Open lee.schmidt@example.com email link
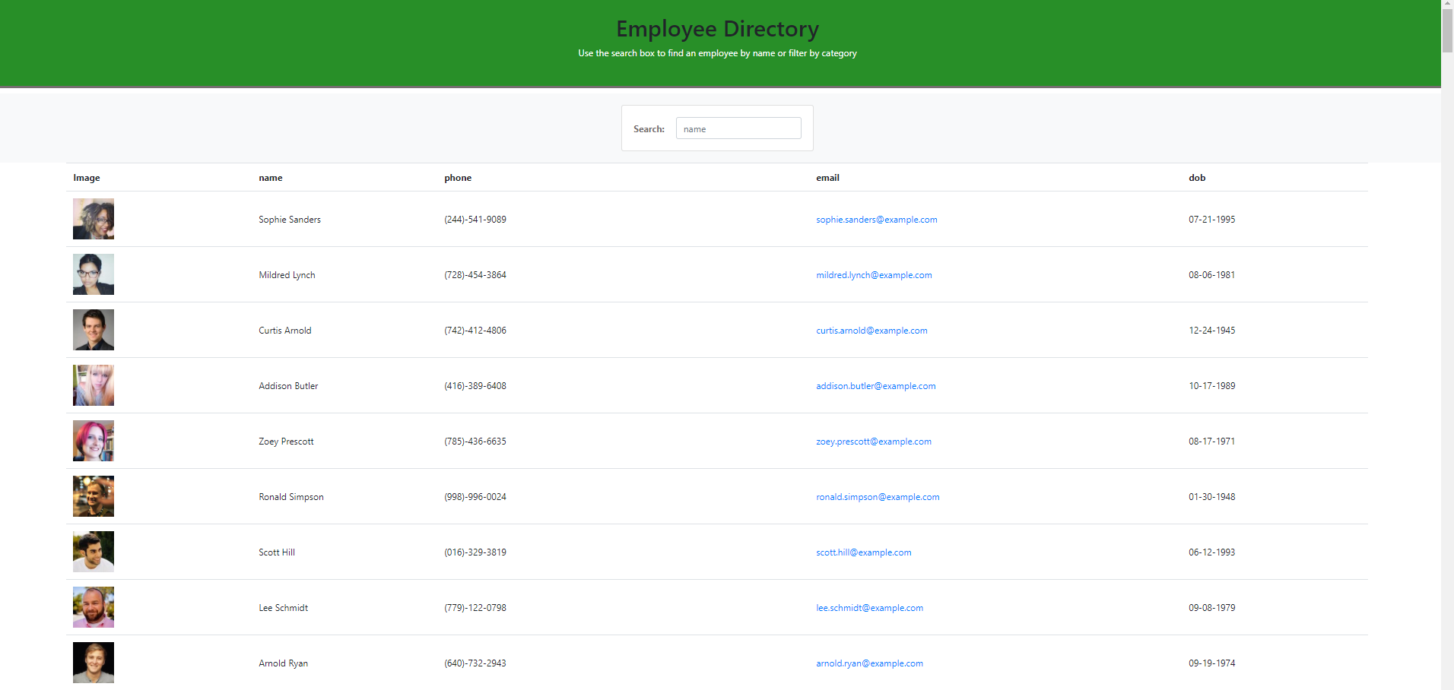This screenshot has height=690, width=1454. tap(868, 607)
